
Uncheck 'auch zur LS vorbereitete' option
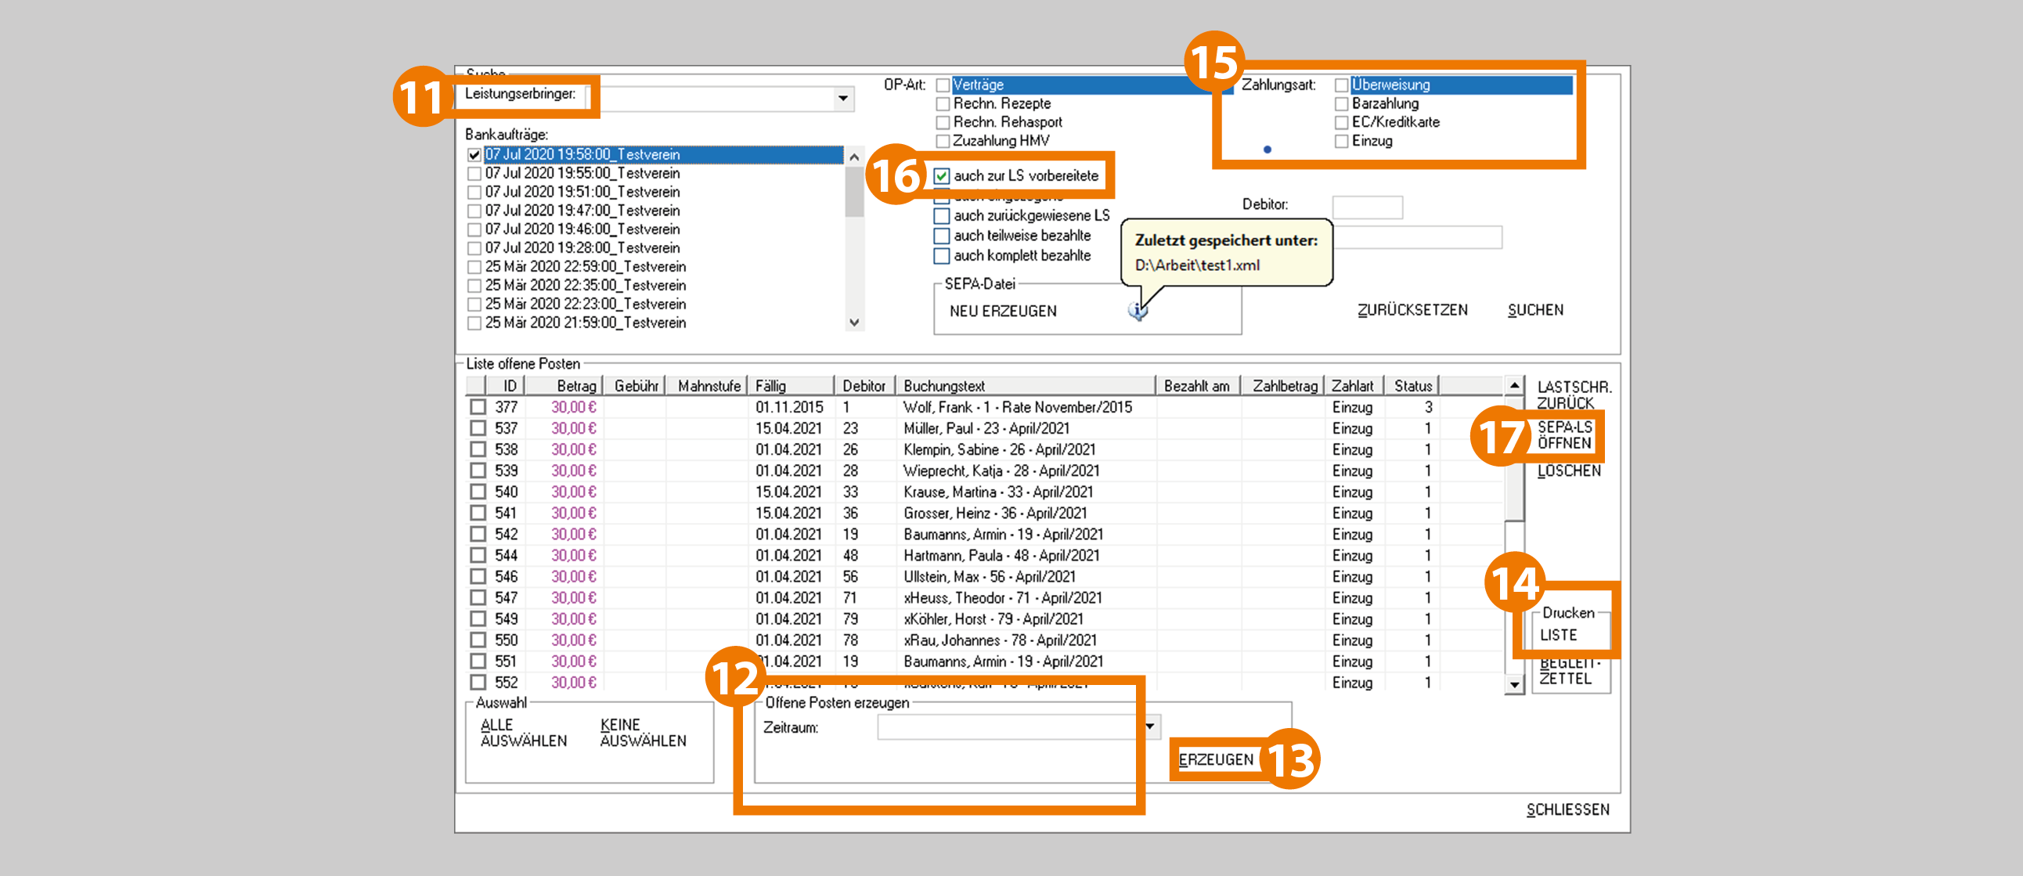(x=942, y=176)
